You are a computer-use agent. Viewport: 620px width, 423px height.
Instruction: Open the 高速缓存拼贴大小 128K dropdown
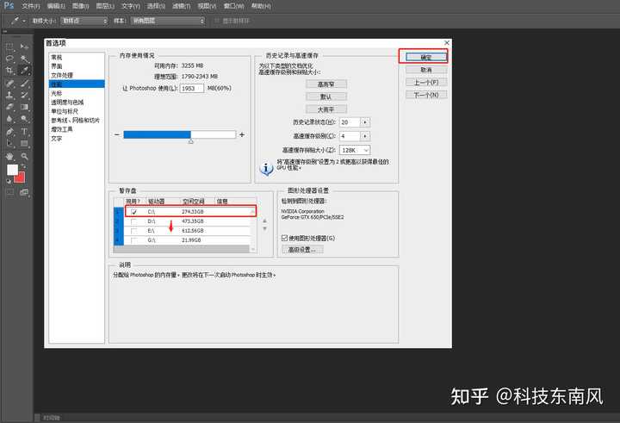tap(355, 151)
